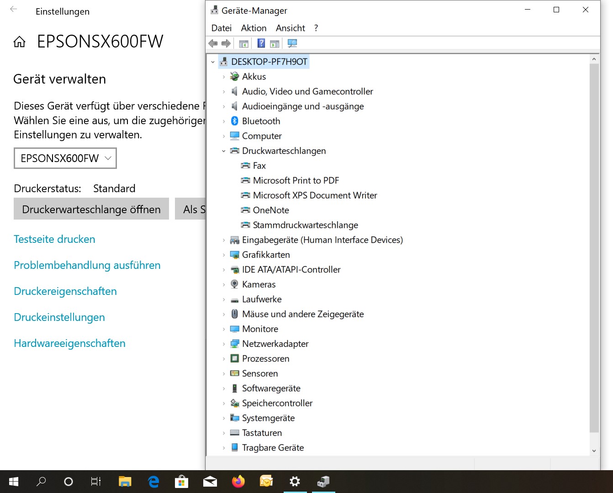Expand the Laufwerke category
Image resolution: width=613 pixels, height=493 pixels.
click(x=224, y=299)
